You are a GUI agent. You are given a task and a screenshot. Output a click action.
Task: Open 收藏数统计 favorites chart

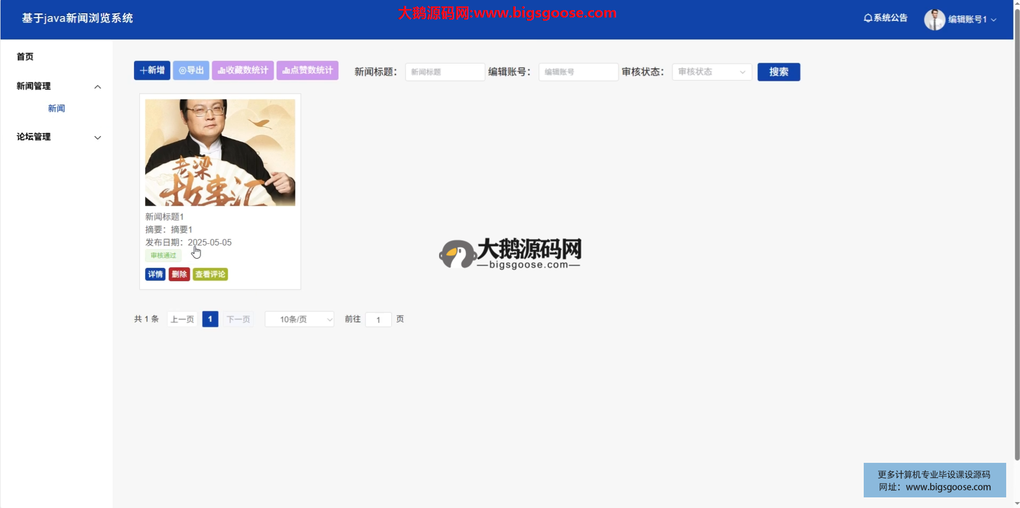pos(243,70)
